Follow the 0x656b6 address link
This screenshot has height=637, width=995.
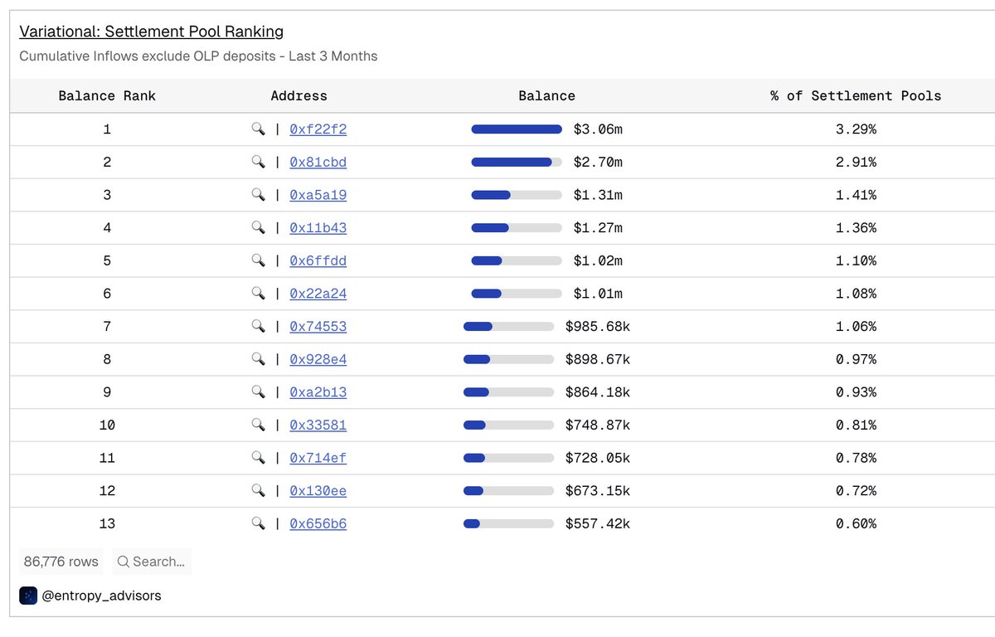coord(318,523)
